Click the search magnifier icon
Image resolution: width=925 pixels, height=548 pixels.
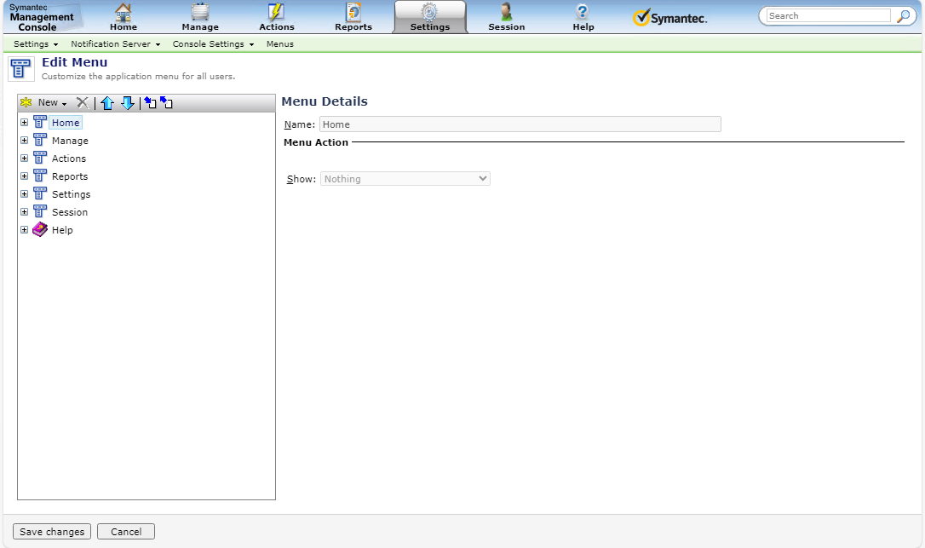(903, 16)
